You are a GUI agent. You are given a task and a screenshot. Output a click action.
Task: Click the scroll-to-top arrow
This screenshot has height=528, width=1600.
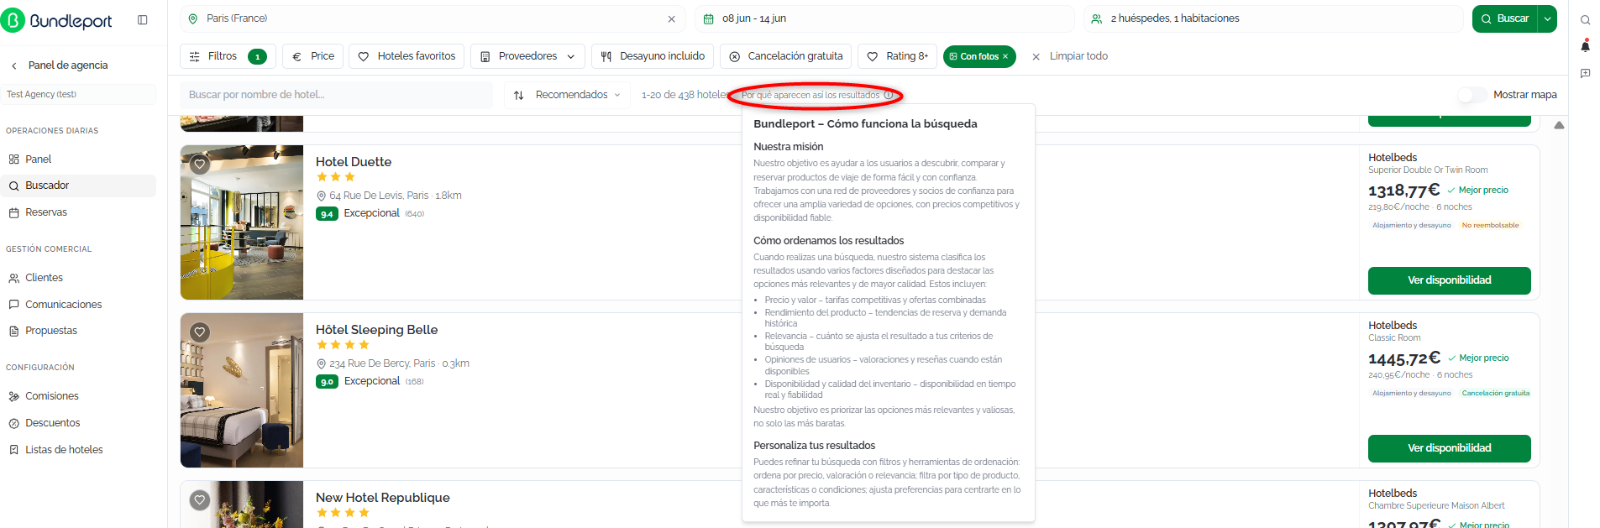click(x=1559, y=125)
